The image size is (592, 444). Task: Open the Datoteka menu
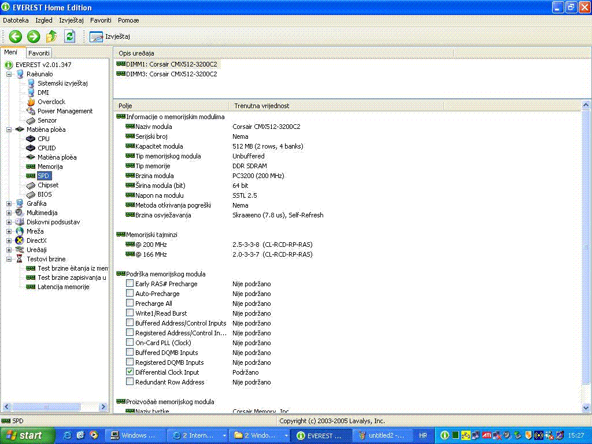[x=16, y=20]
